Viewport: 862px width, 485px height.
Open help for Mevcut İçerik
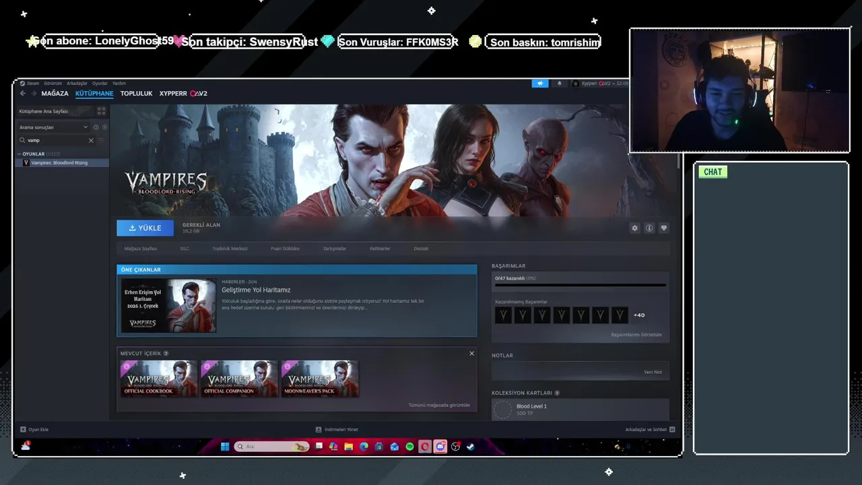click(166, 354)
